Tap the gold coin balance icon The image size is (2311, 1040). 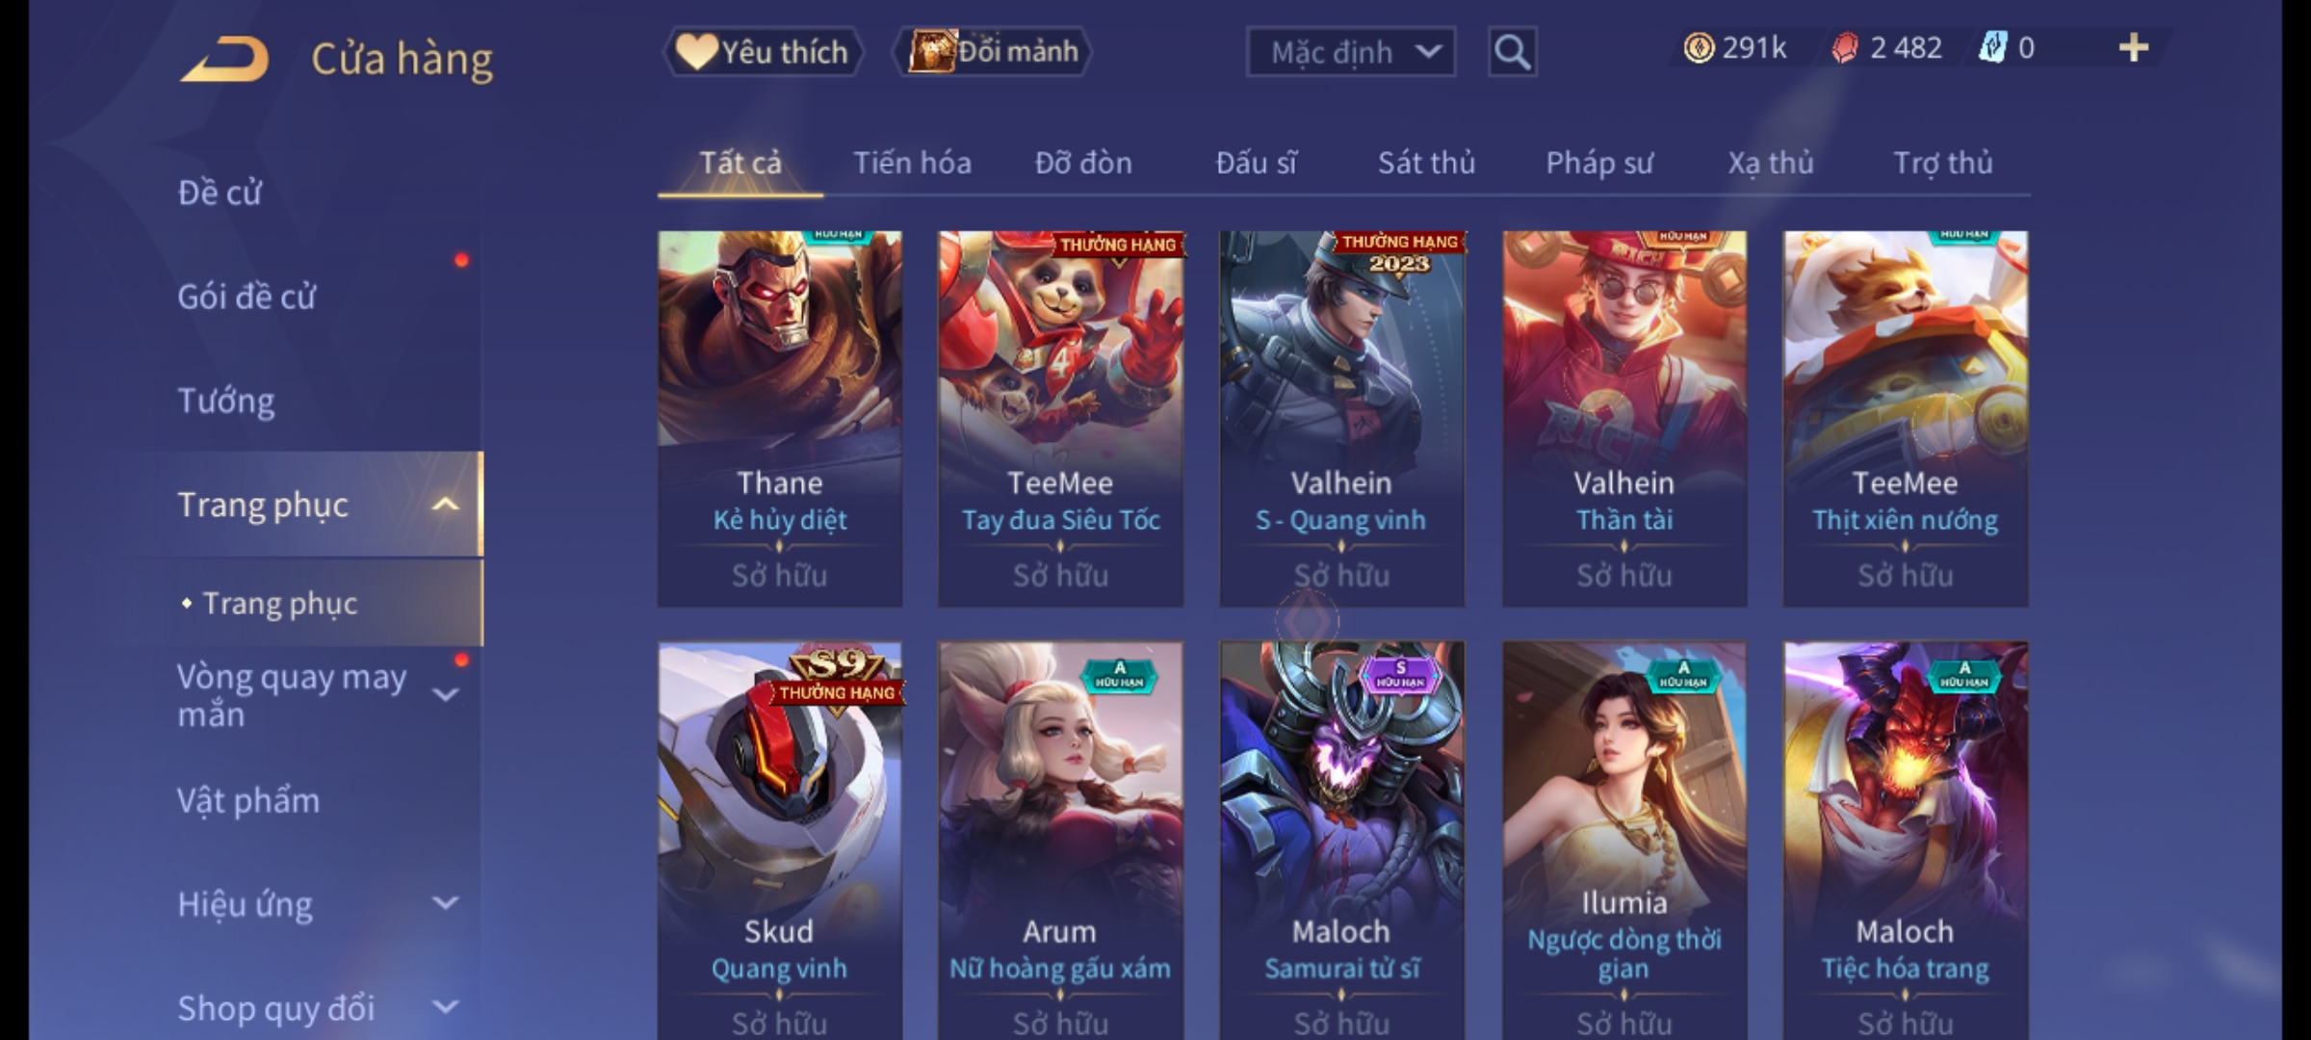point(1699,48)
